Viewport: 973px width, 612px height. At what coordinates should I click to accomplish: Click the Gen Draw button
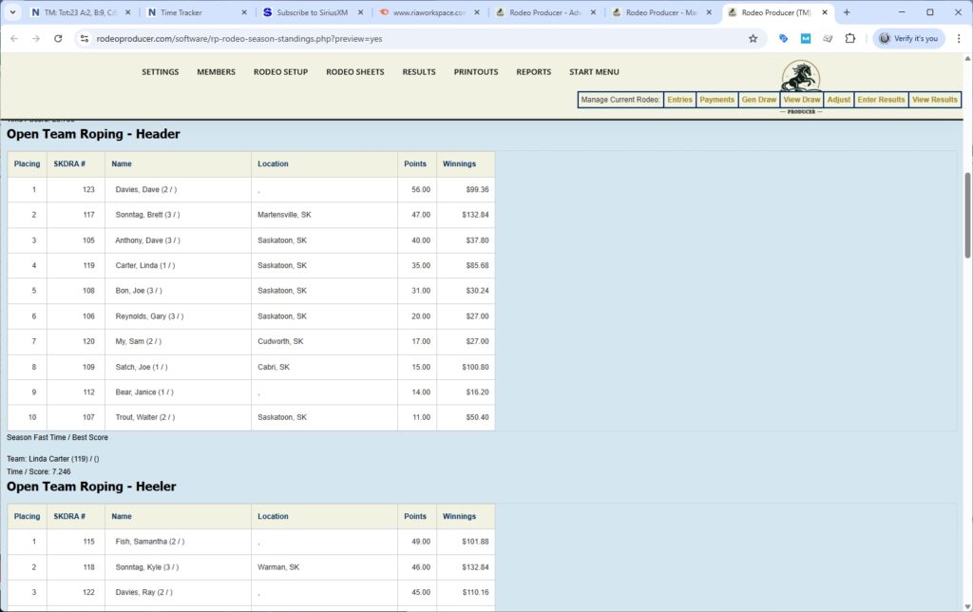pos(758,100)
